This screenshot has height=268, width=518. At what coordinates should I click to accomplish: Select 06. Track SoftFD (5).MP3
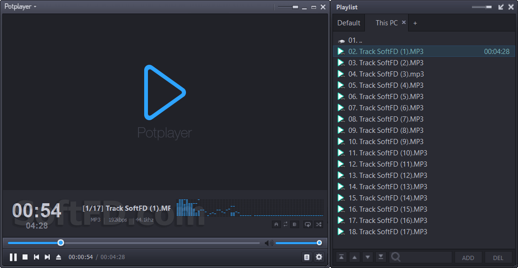[424, 96]
